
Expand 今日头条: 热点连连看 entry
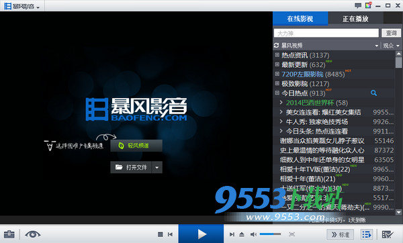click(x=281, y=131)
